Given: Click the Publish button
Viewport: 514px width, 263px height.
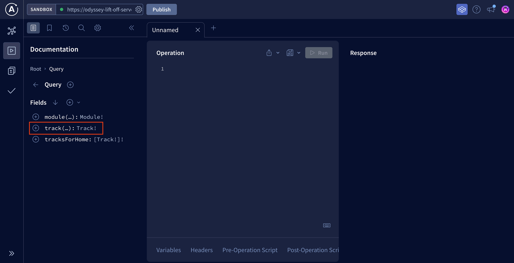Looking at the screenshot, I should (x=161, y=10).
